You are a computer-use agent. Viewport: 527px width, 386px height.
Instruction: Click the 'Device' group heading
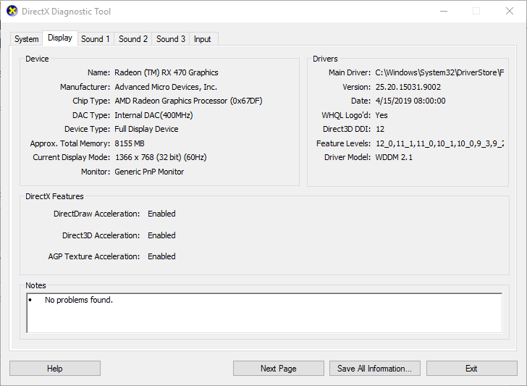(37, 59)
